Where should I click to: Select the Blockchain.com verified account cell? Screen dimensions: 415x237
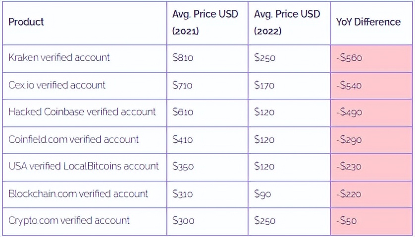pos(78,194)
